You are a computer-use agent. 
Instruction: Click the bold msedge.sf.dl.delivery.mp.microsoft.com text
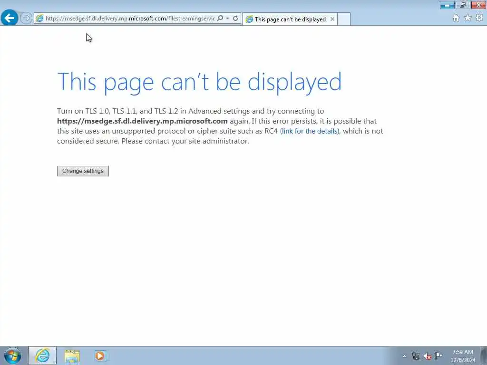(142, 121)
